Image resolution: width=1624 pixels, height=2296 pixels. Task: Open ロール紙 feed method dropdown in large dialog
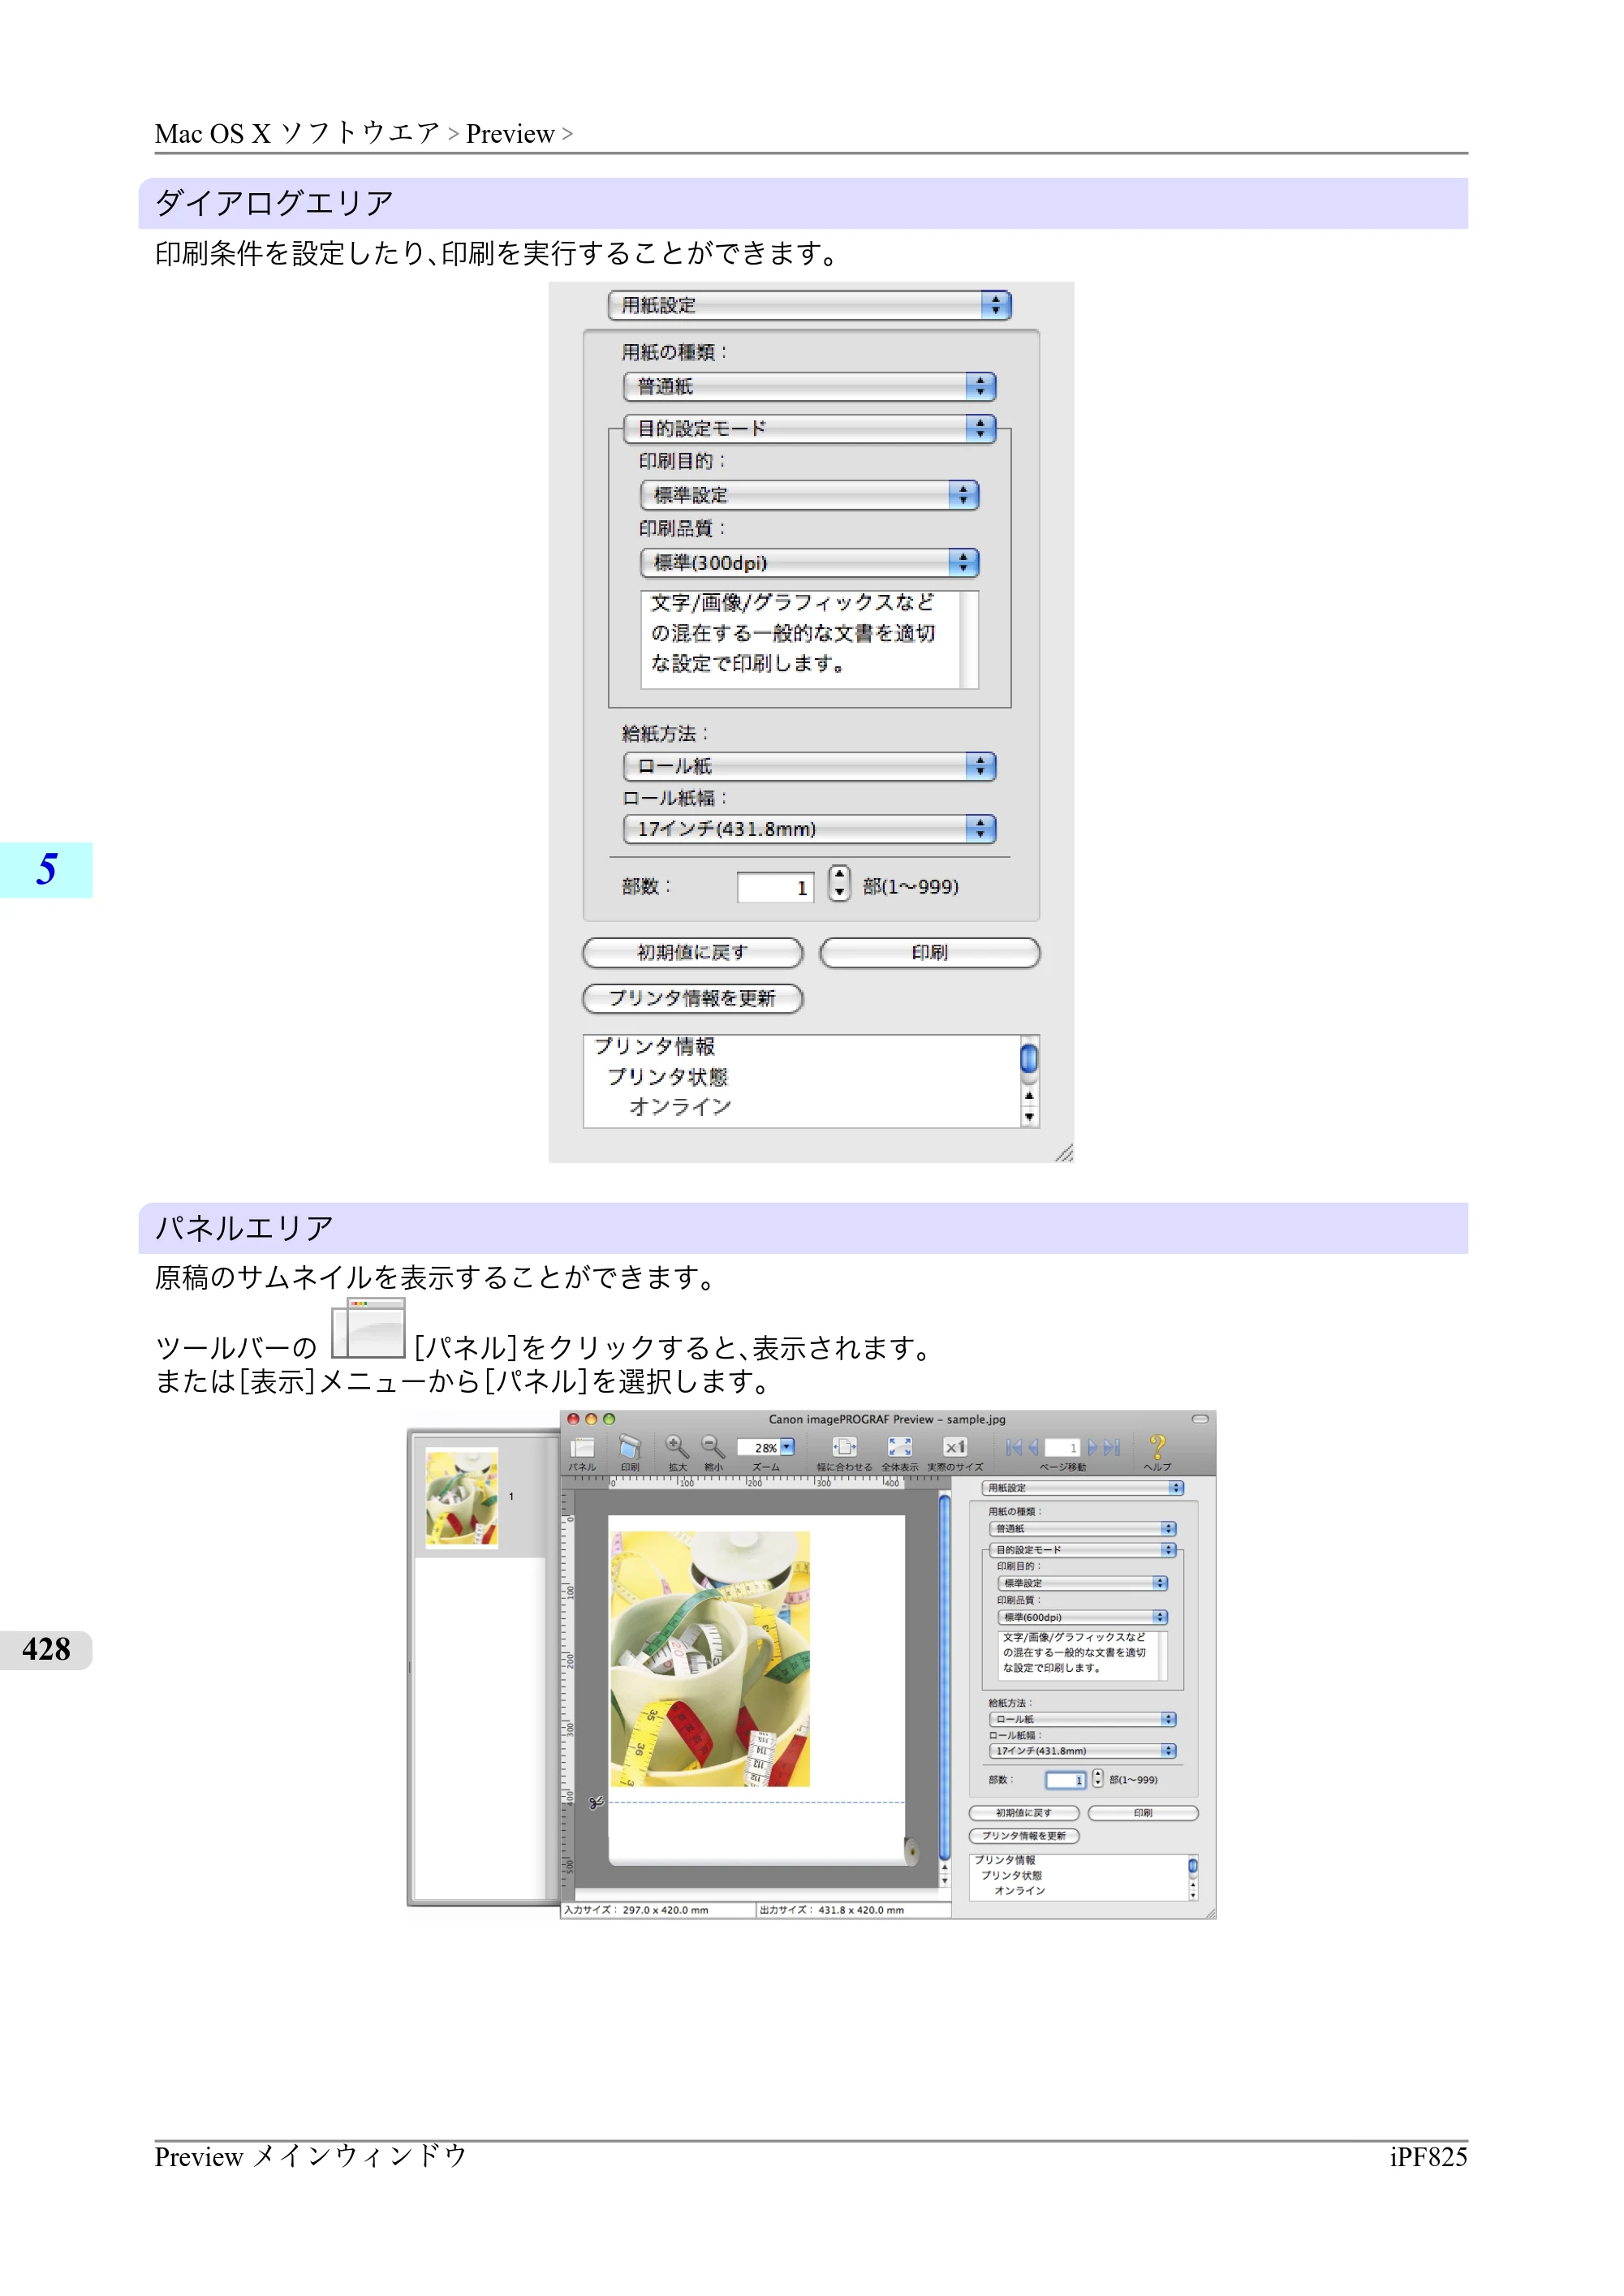(809, 766)
